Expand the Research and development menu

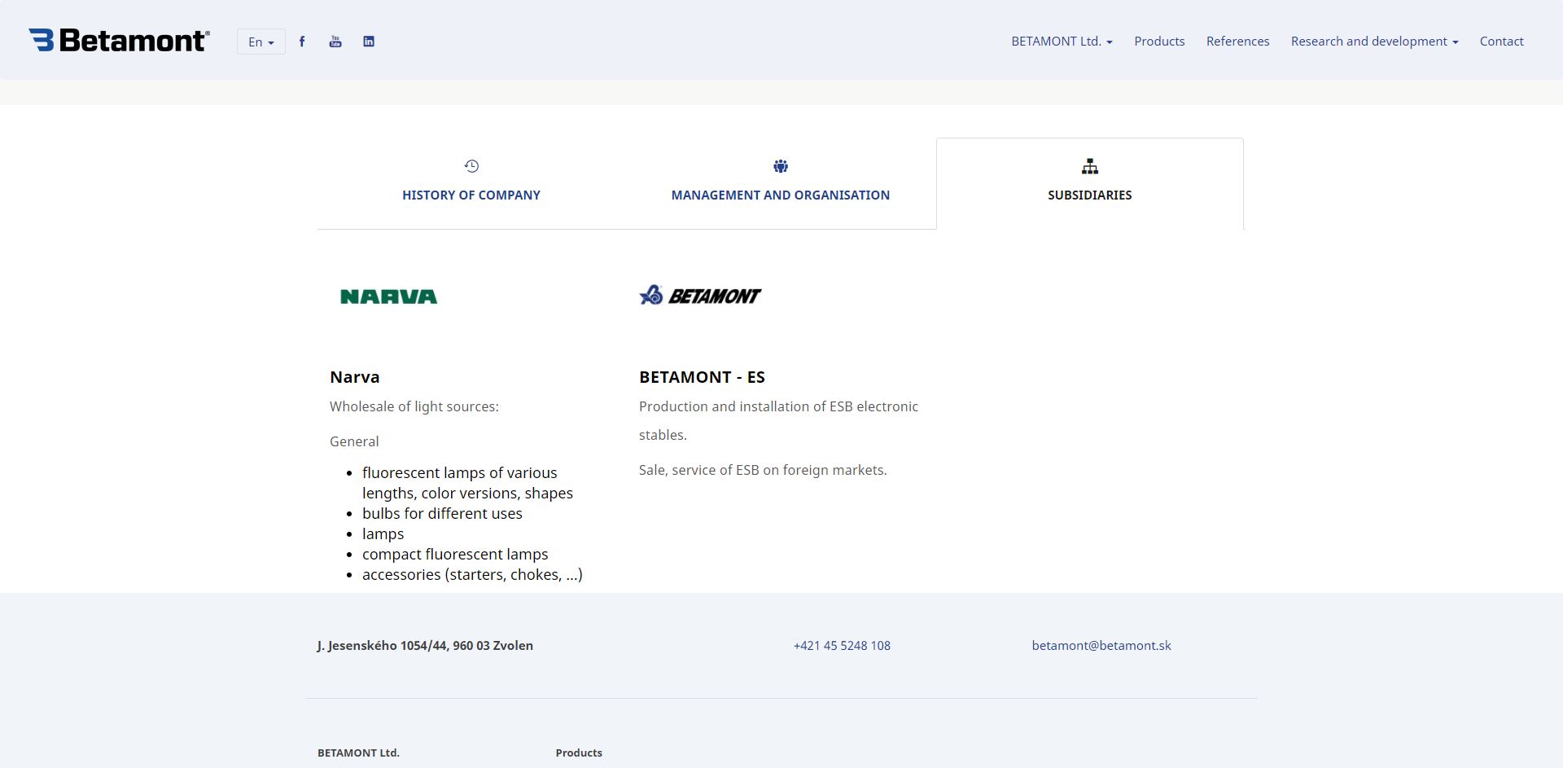[1375, 42]
